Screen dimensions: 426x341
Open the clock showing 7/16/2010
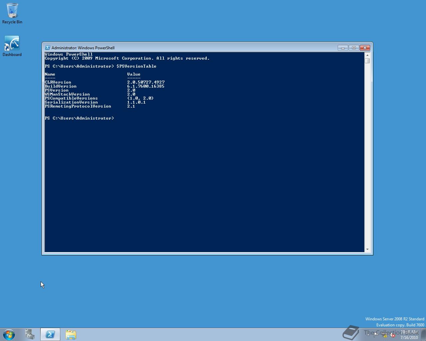click(409, 335)
